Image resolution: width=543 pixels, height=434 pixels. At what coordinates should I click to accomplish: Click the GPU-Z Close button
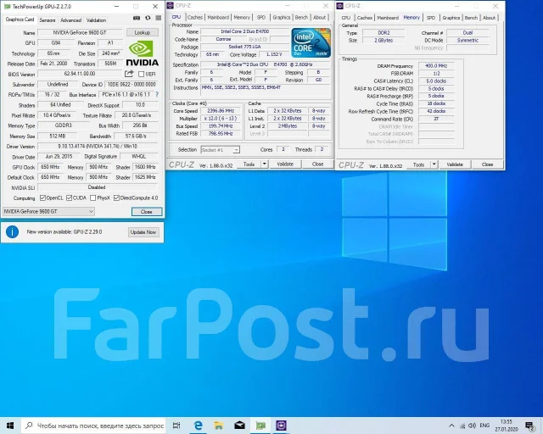(147, 211)
